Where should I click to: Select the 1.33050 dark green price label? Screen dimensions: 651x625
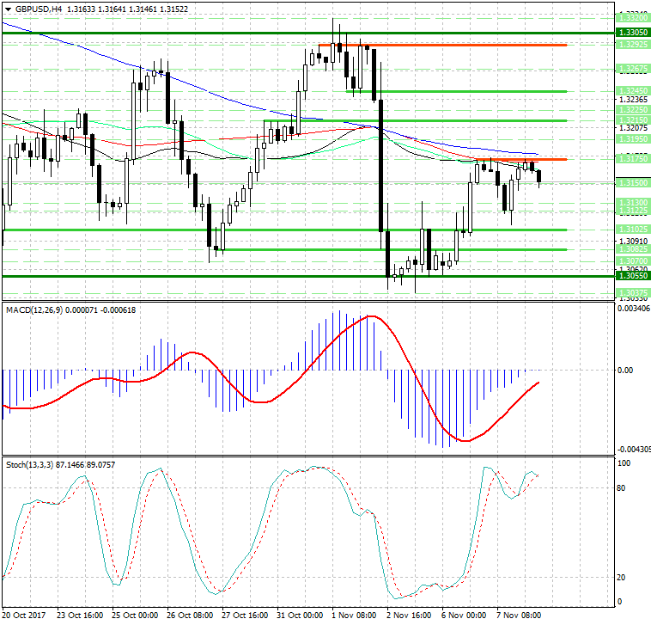click(632, 32)
